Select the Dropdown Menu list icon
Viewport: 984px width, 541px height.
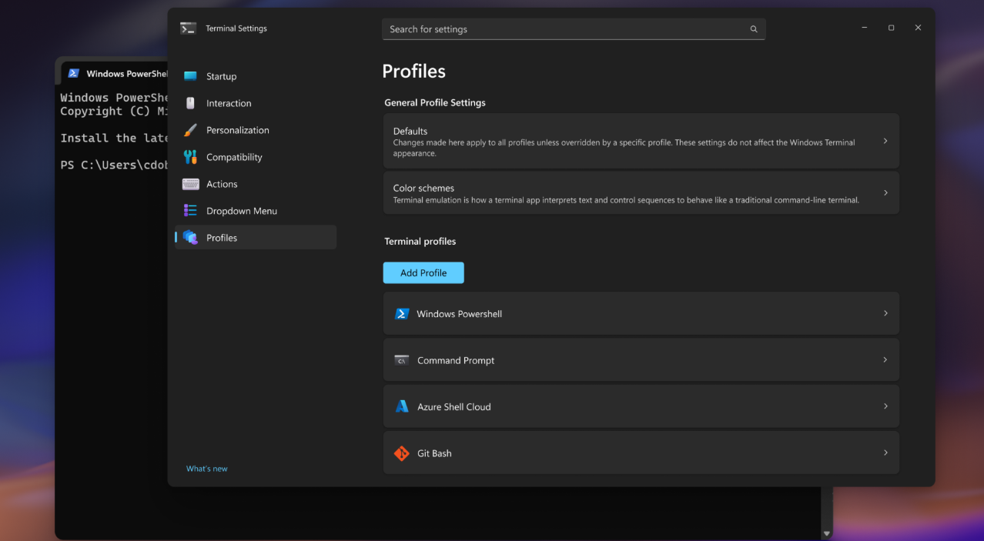[189, 210]
